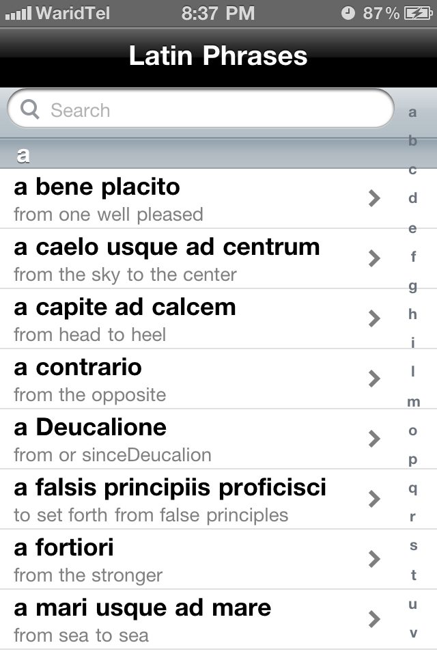The height and width of the screenshot is (656, 437).
Task: Jump to letter 'd' in index
Action: [x=412, y=199]
